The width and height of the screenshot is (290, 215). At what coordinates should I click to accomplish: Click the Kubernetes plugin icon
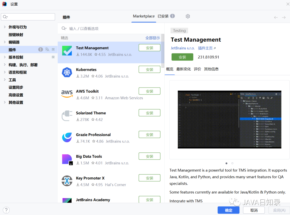click(x=67, y=72)
